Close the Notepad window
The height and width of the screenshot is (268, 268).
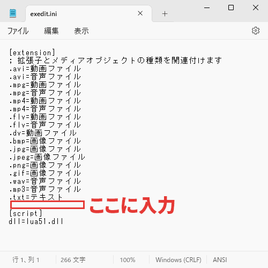pyautogui.click(x=256, y=8)
